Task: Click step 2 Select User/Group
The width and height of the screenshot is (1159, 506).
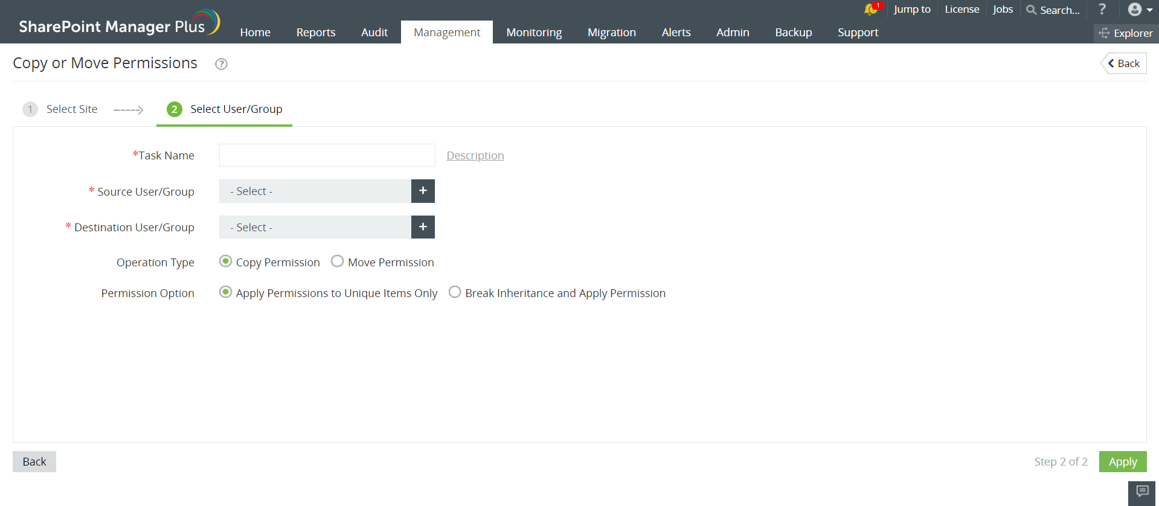Action: click(x=224, y=109)
